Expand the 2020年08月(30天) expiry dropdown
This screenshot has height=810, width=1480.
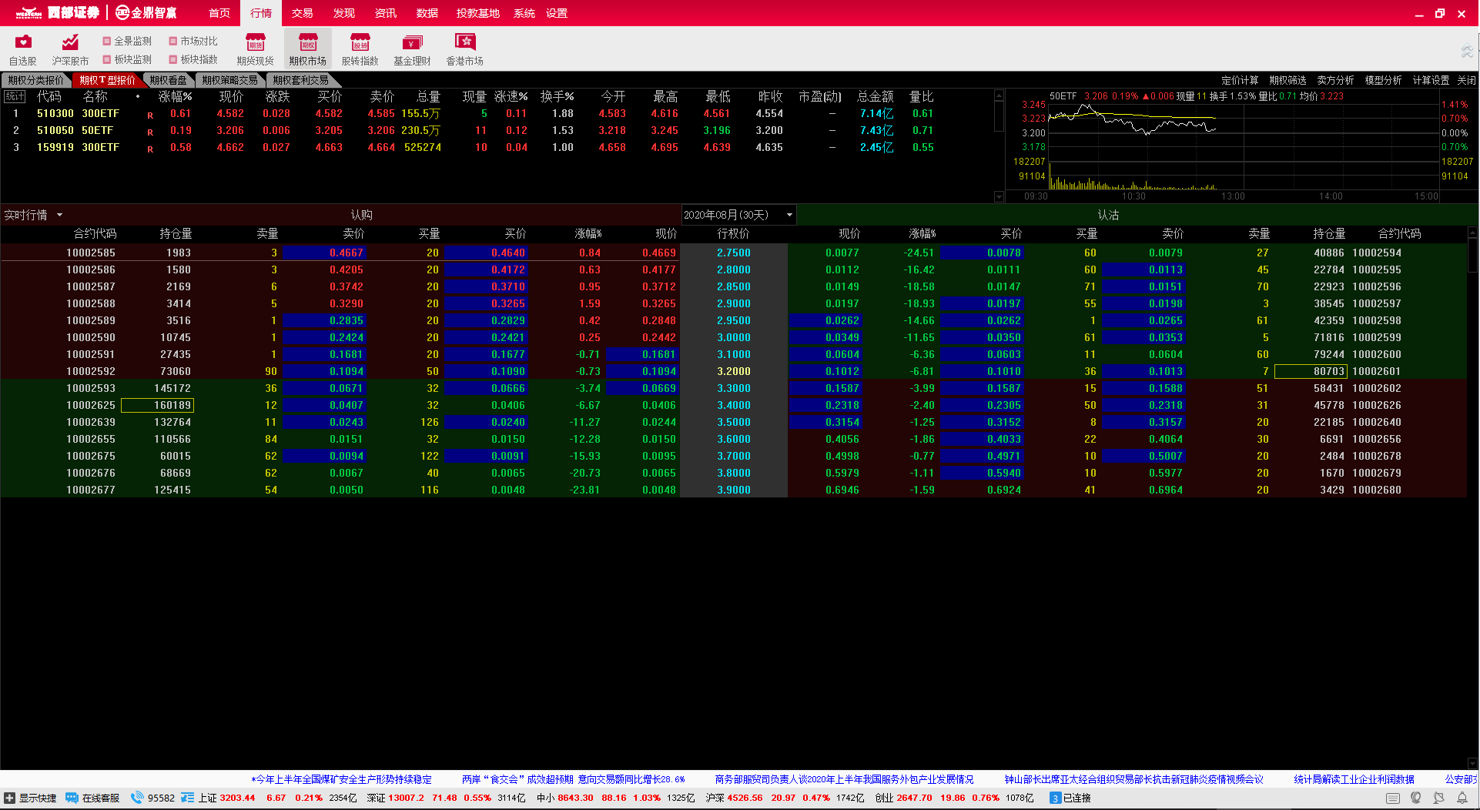coord(789,215)
